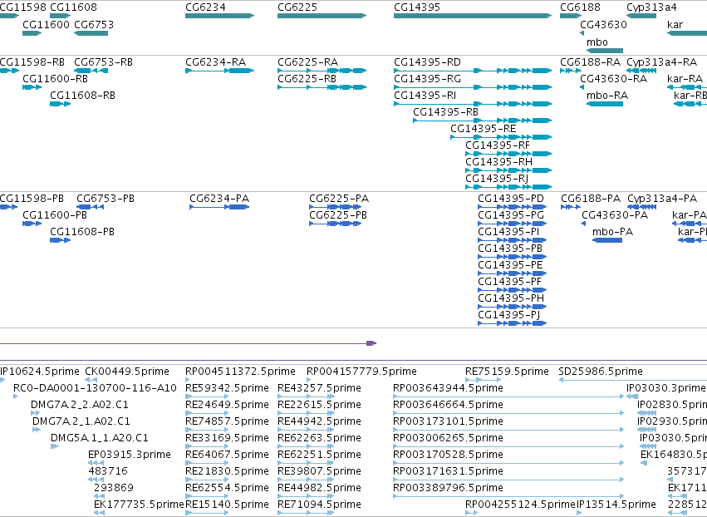Select the CG6753 gene feature
This screenshot has width=707, height=517.
coord(91,33)
